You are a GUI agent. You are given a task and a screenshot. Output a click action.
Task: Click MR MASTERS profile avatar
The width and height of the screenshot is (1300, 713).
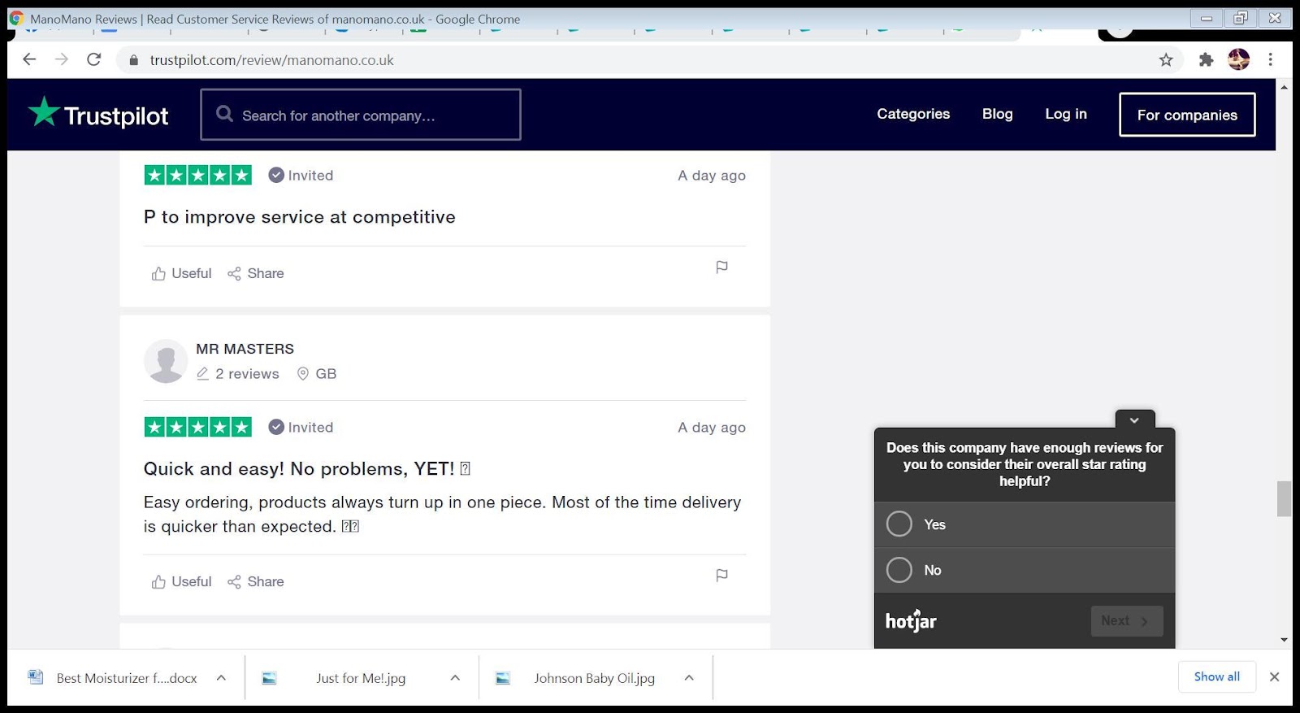[166, 361]
